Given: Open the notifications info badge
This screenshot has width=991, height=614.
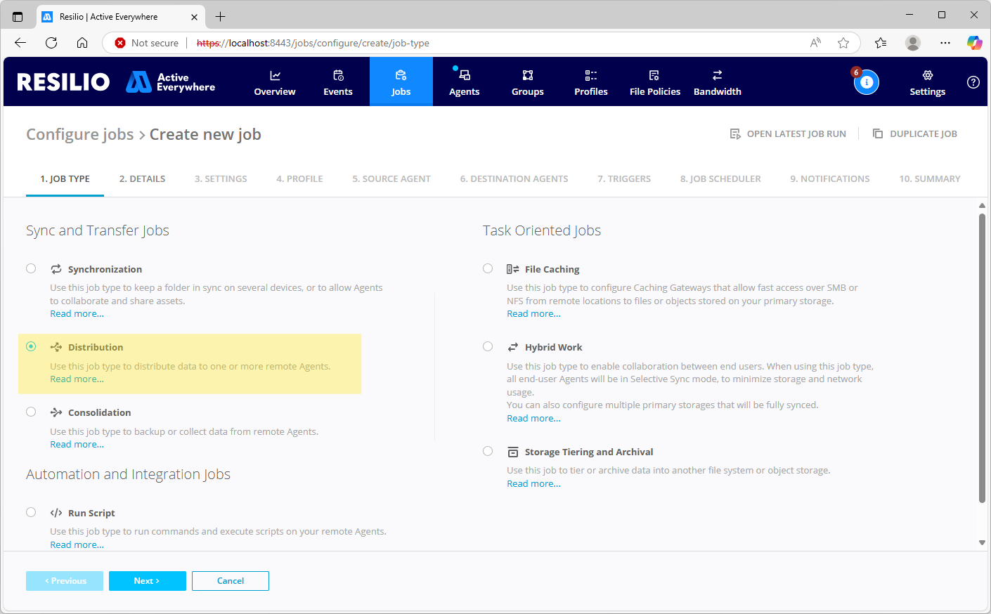Looking at the screenshot, I should pos(866,82).
